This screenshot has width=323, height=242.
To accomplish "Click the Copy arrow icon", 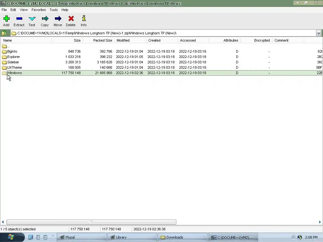I will point(45,19).
